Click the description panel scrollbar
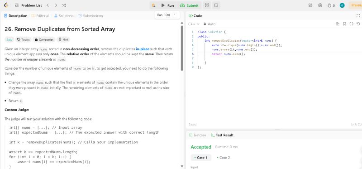The width and height of the screenshot is (362, 169). click(182, 48)
